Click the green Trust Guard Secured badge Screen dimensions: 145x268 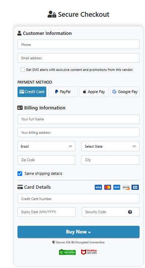pyautogui.click(x=67, y=252)
